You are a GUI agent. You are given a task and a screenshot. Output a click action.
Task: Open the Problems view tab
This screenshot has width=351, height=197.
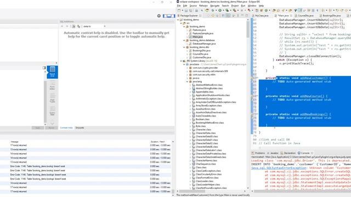point(258,153)
